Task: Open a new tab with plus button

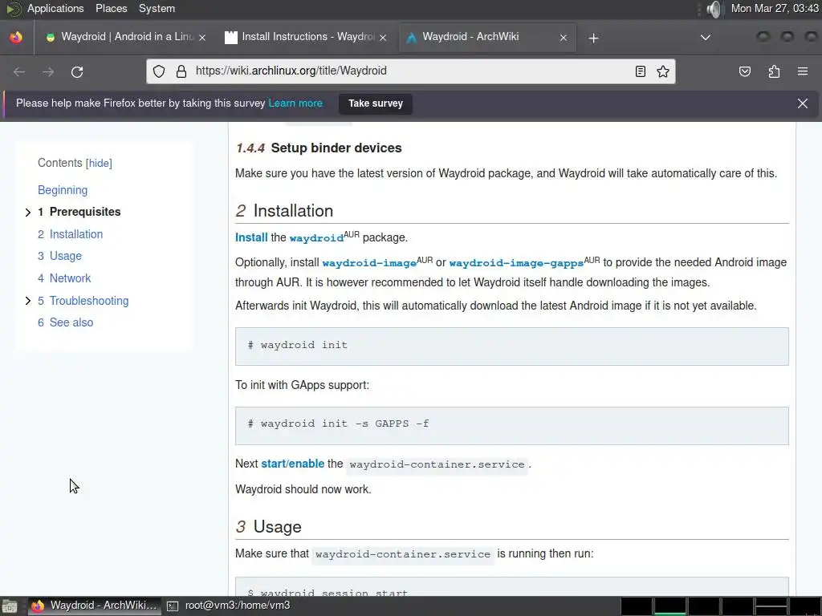Action: click(x=593, y=38)
